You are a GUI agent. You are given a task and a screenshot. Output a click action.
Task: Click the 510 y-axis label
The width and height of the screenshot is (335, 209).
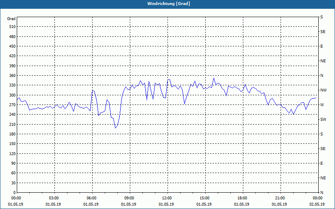coord(13,27)
